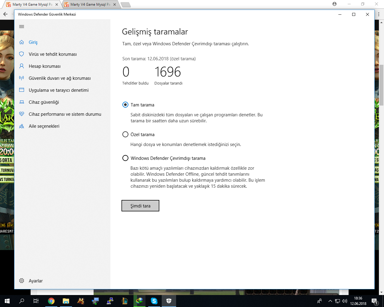The image size is (384, 307).
Task: Maximize the Defender window
Action: pyautogui.click(x=354, y=14)
